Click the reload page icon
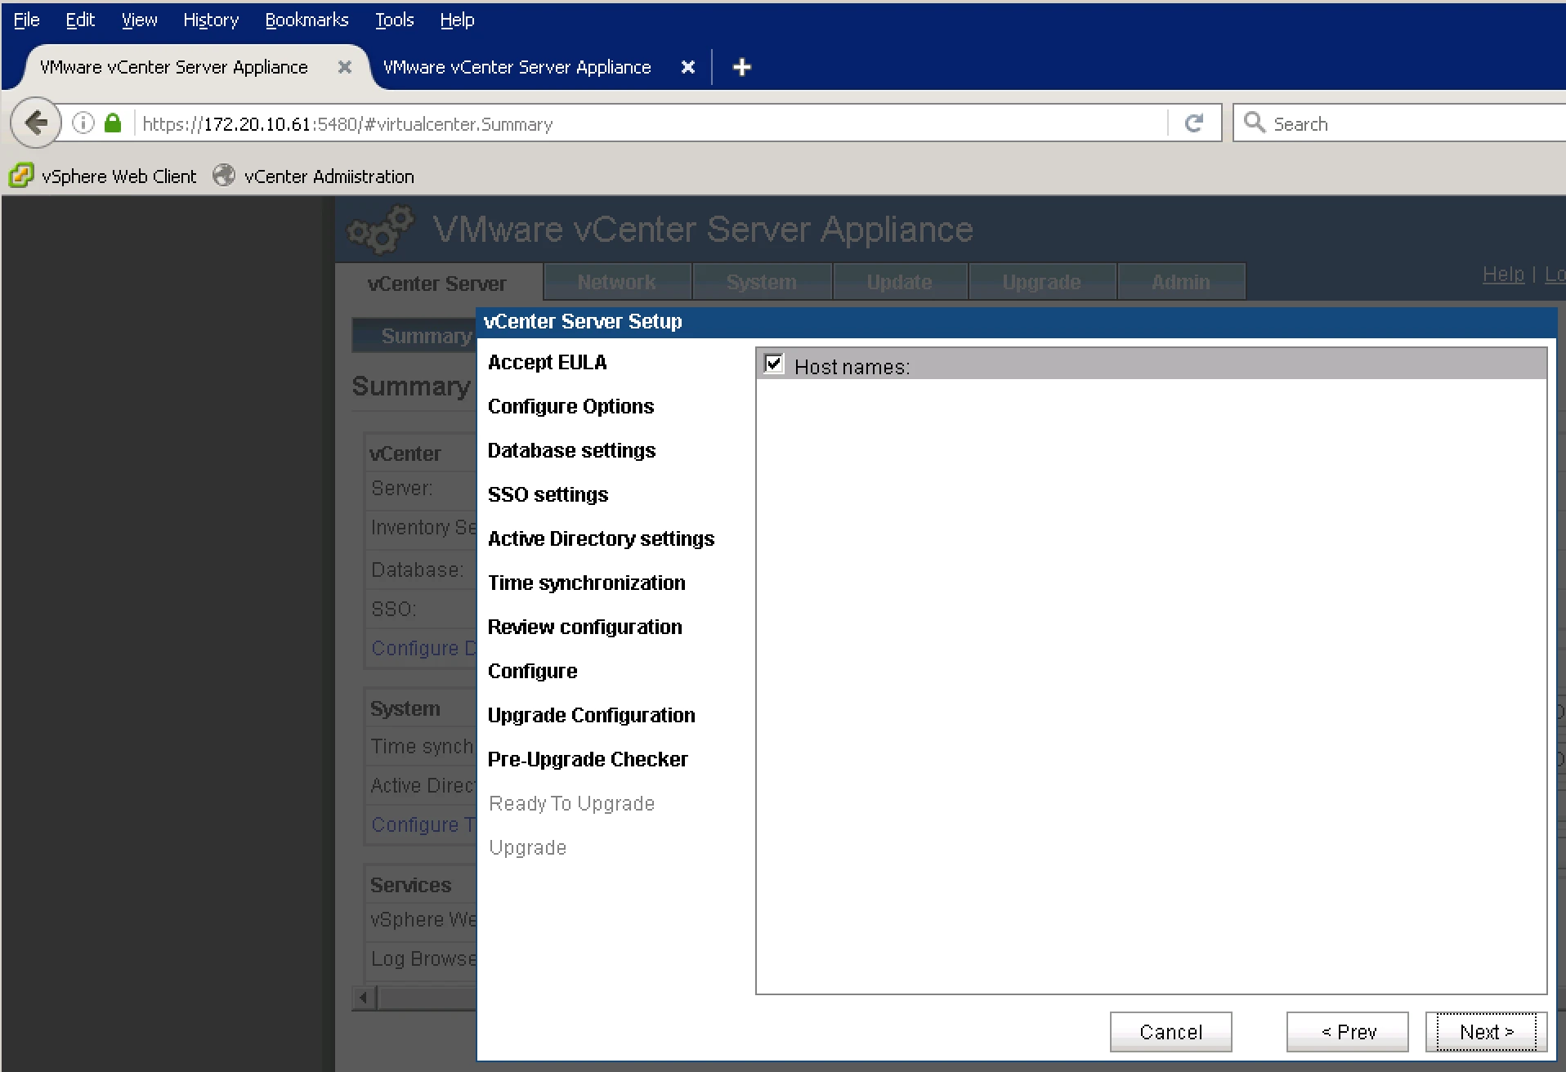Screen dimensions: 1566x1072 (1194, 123)
